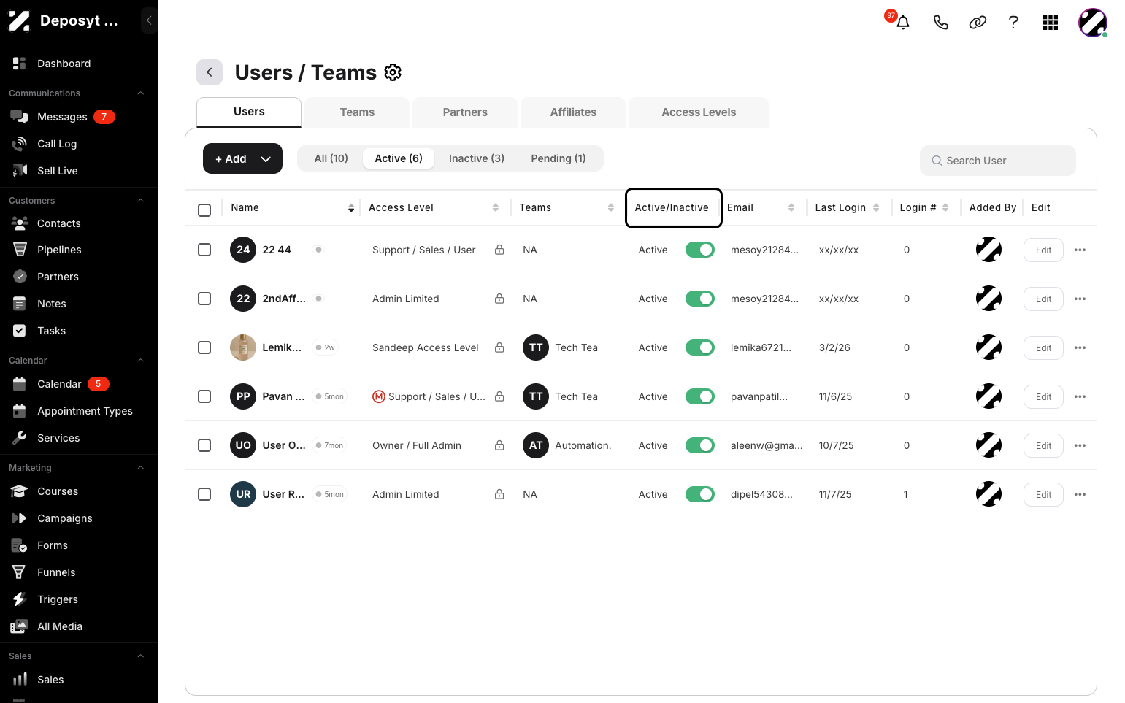Open more options for User R... row
This screenshot has width=1125, height=703.
coord(1080,494)
